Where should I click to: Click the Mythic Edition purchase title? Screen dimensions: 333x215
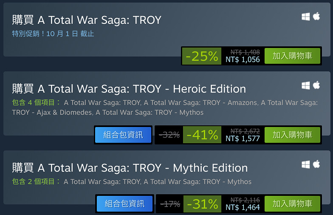click(130, 168)
